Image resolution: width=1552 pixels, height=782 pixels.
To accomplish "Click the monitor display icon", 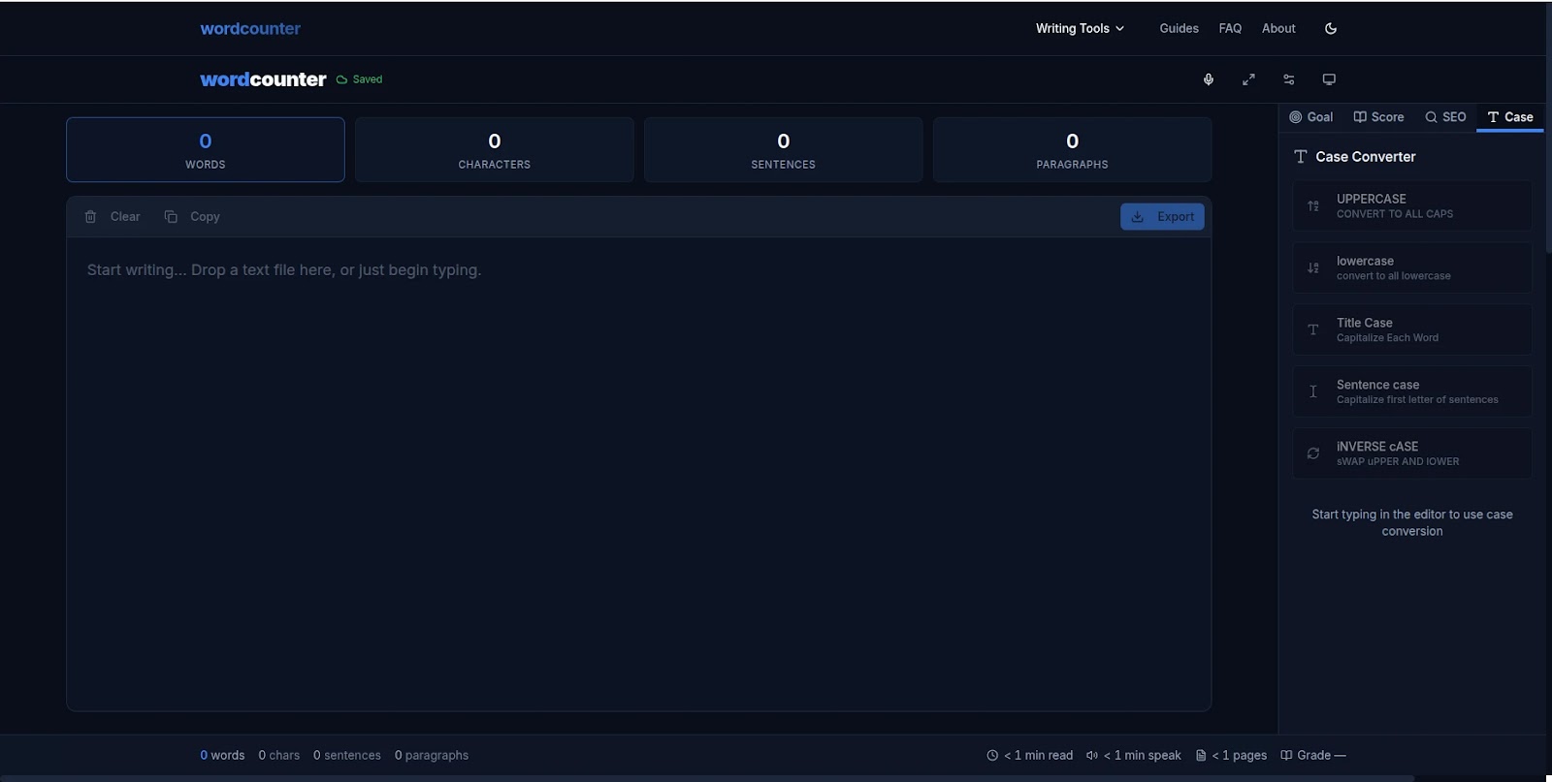I will [x=1329, y=79].
